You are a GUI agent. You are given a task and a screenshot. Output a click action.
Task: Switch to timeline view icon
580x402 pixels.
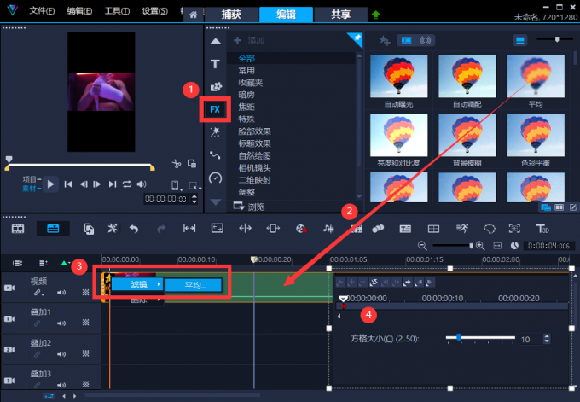(x=53, y=229)
